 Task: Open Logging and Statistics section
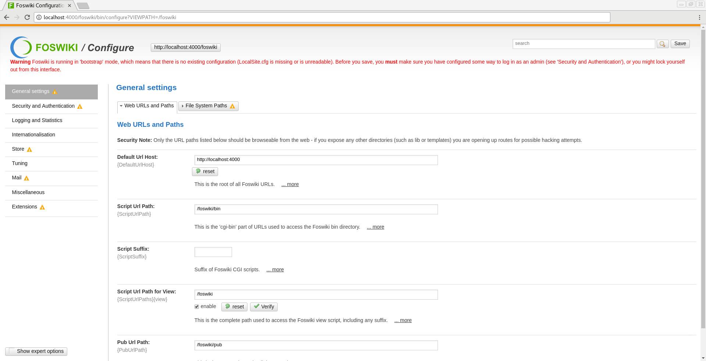tap(51, 121)
